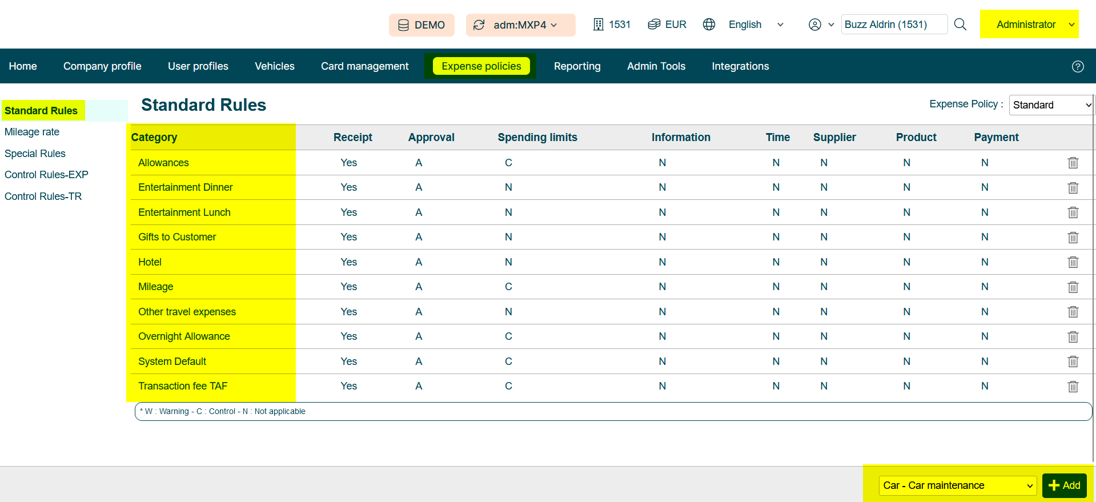Click the user account icon
This screenshot has height=502, width=1096.
[815, 25]
